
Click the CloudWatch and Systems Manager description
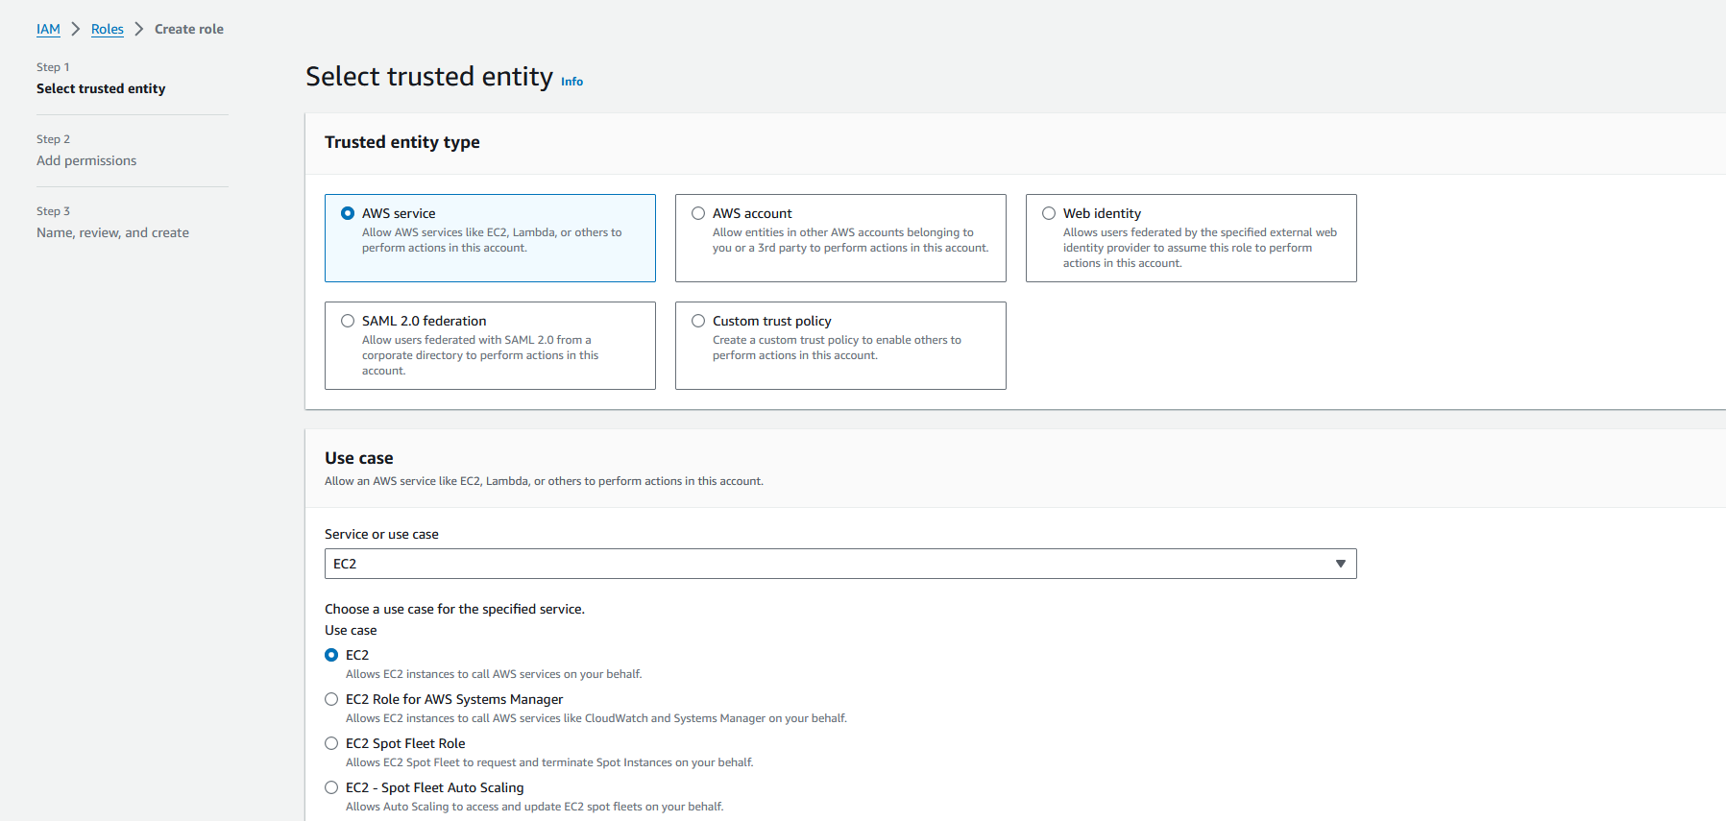click(596, 718)
